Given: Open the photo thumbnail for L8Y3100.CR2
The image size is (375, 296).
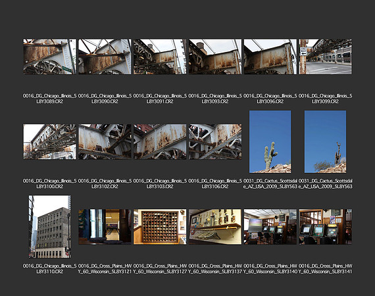Looking at the screenshot, I should point(50,142).
